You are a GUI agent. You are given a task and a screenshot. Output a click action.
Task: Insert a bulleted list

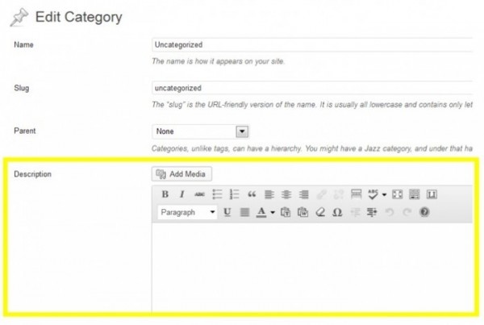(217, 194)
